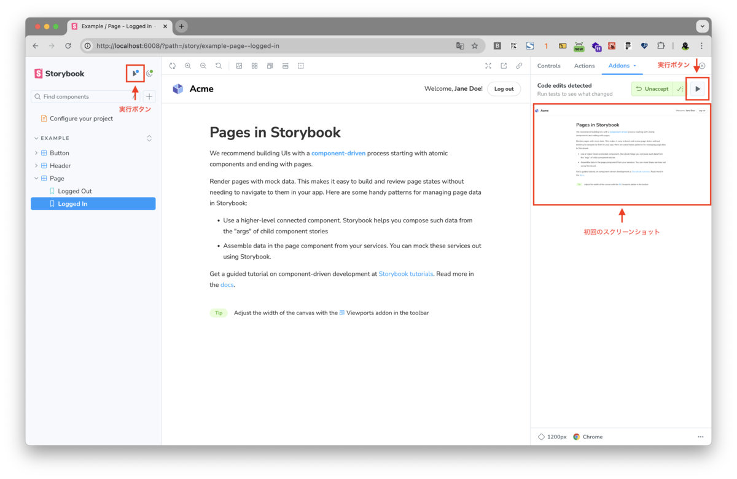The height and width of the screenshot is (479, 737).
Task: Zoom out on the canvas
Action: pyautogui.click(x=203, y=66)
